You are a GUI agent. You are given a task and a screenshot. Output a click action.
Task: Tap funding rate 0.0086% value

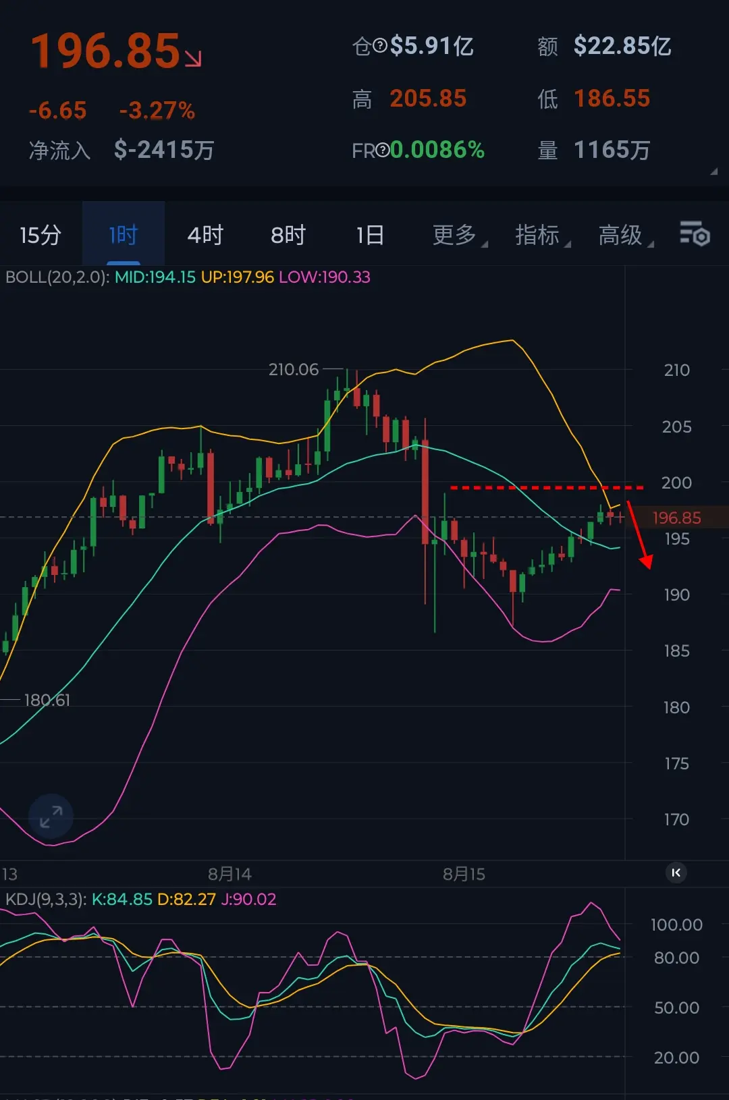(x=437, y=150)
